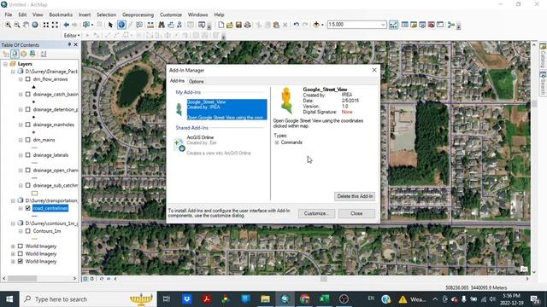This screenshot has height=307, width=547.
Task: Collapse the D:\Surrey\Drainage_Pack group
Action: [13, 72]
